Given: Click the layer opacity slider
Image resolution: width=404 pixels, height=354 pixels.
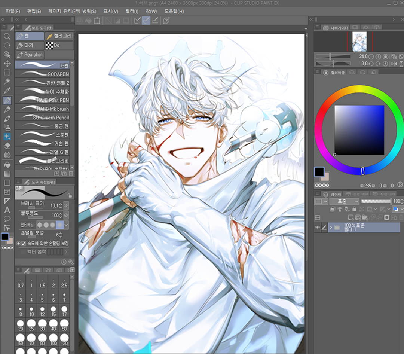Looking at the screenshot, I should (x=376, y=201).
